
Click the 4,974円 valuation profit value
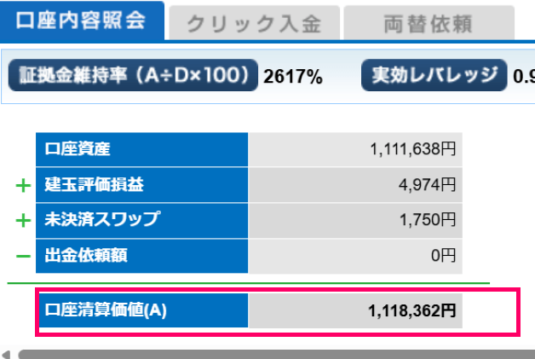tap(428, 184)
